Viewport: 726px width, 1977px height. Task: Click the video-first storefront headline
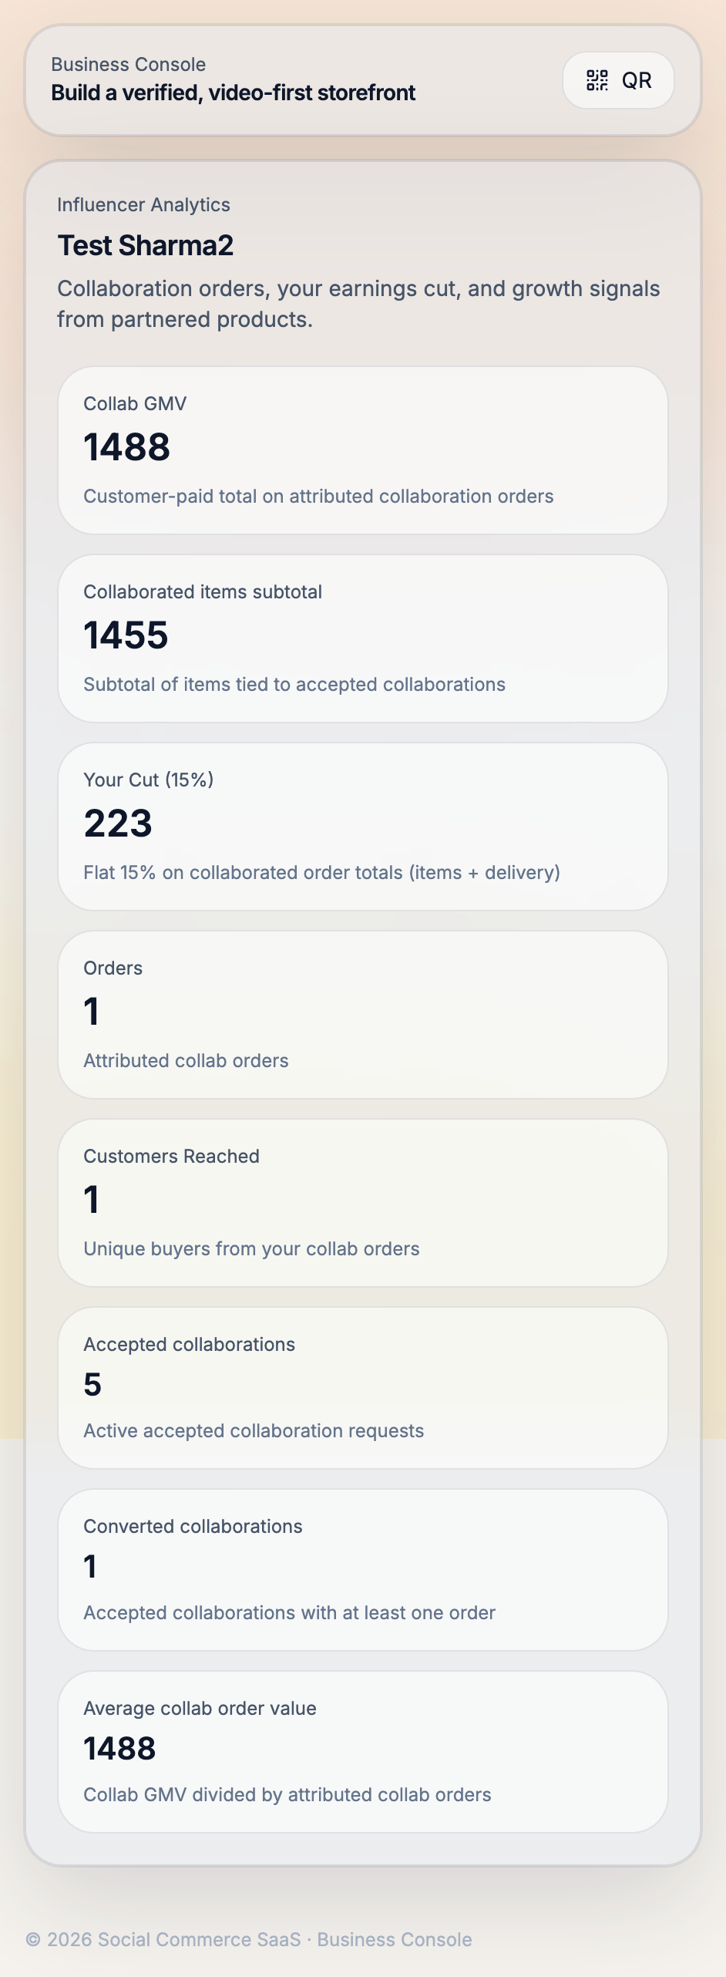[x=233, y=93]
